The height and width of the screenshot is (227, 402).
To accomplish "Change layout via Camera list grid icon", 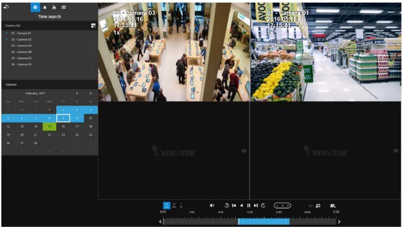I will (x=93, y=26).
